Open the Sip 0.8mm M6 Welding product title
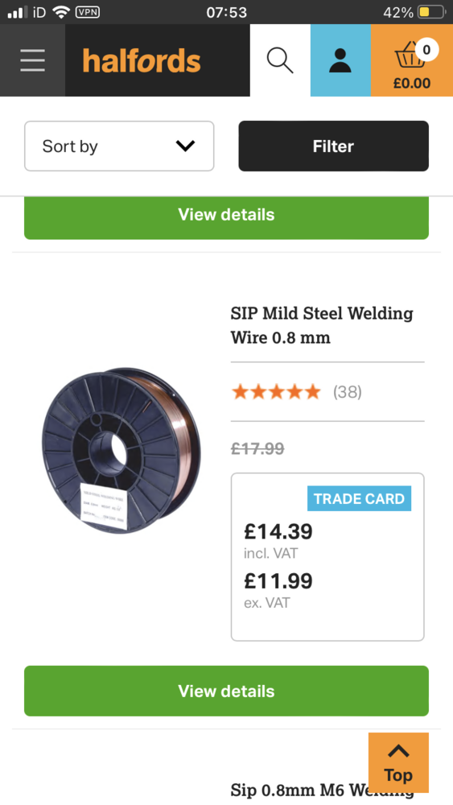Screen dimensions: 453x805 (322, 791)
